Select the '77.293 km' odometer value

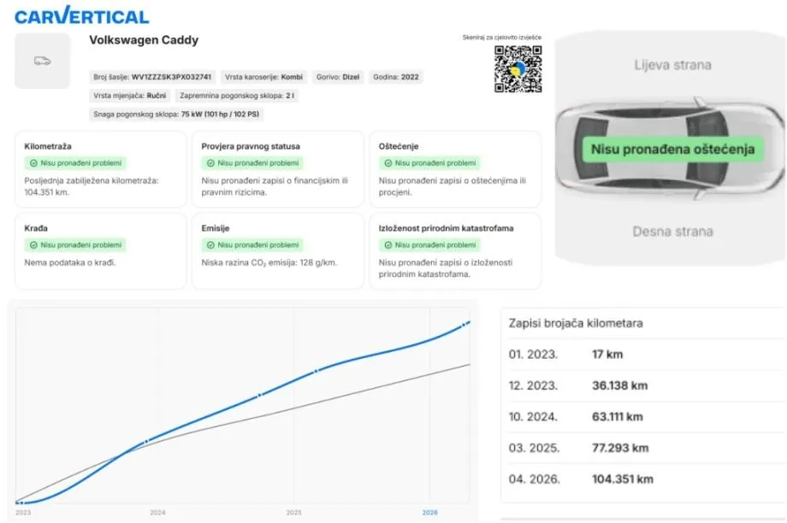click(620, 448)
